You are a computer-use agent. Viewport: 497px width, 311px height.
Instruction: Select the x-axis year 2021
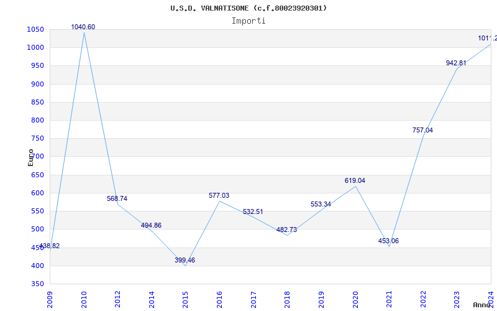point(389,300)
